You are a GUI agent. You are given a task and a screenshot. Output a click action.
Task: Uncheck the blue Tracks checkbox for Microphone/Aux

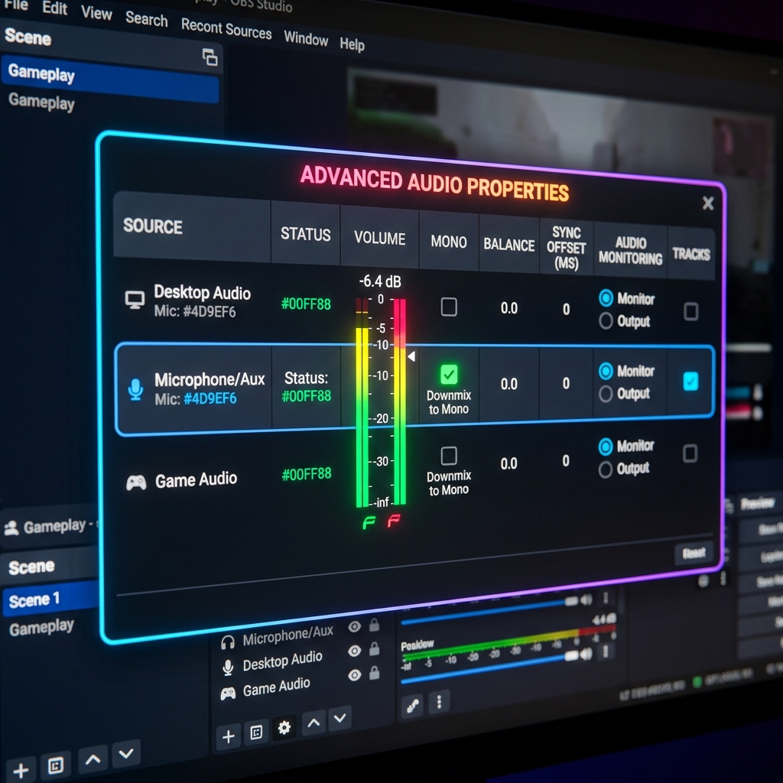[x=690, y=382]
